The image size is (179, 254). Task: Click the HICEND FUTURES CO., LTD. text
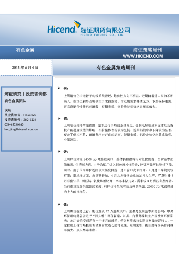click(x=102, y=35)
